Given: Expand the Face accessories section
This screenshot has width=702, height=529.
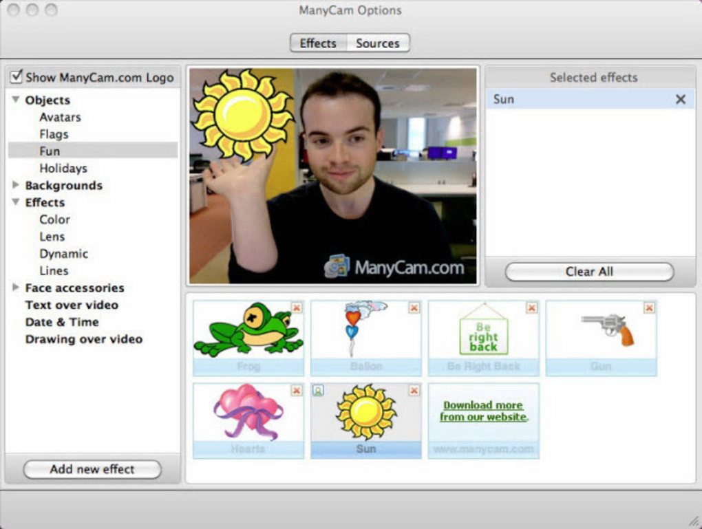Looking at the screenshot, I should tap(16, 287).
